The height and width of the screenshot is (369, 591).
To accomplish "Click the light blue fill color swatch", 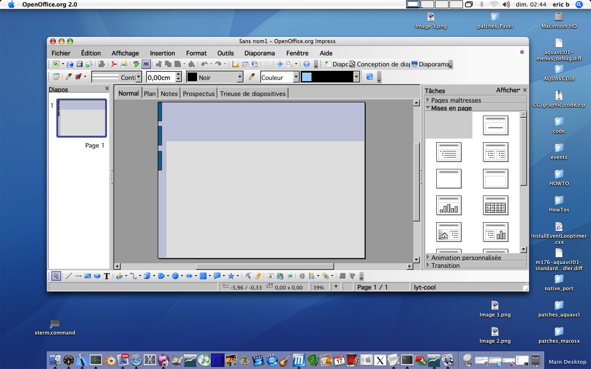I will point(307,77).
